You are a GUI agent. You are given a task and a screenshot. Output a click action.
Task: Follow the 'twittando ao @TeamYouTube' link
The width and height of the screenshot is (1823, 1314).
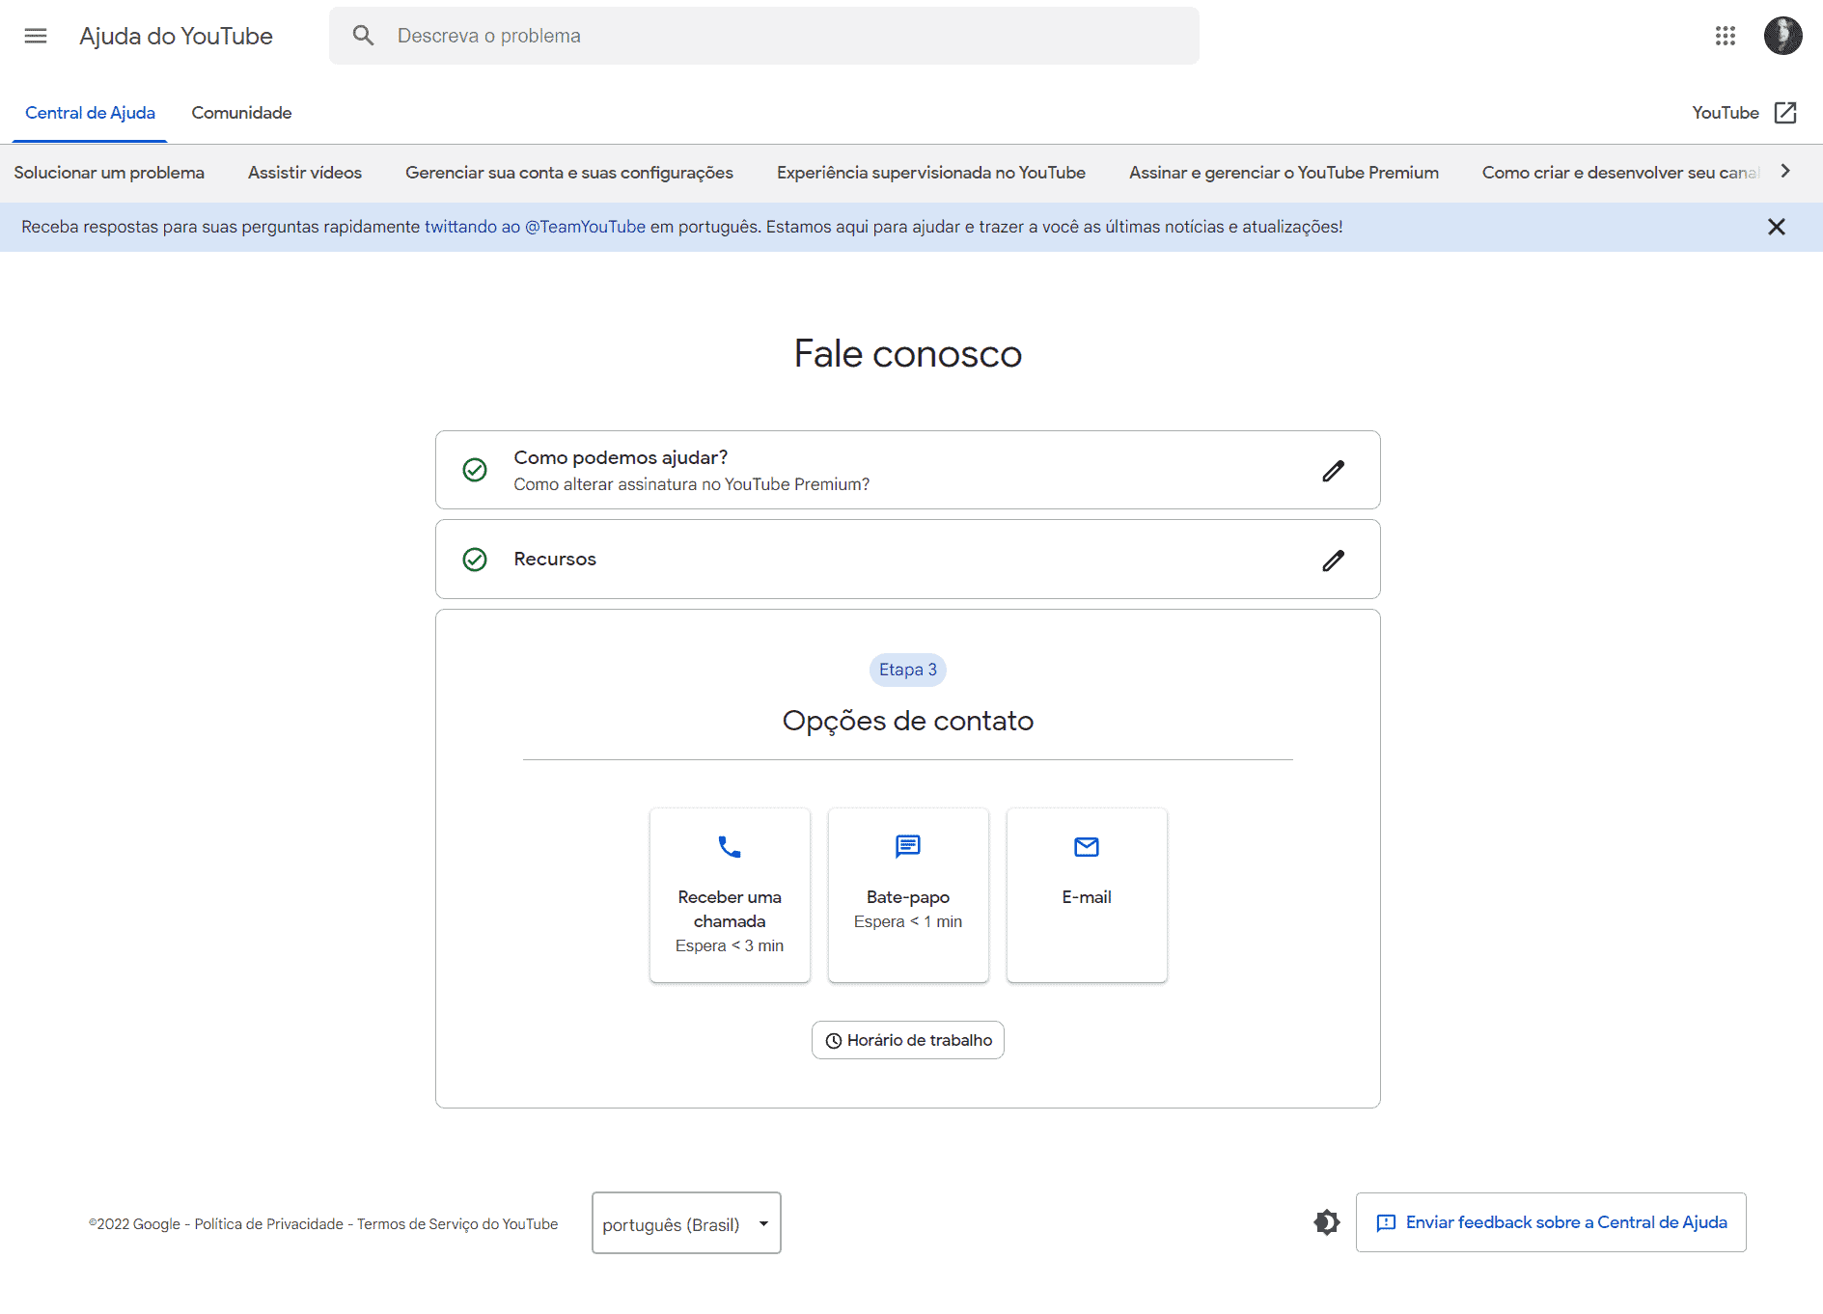click(535, 227)
